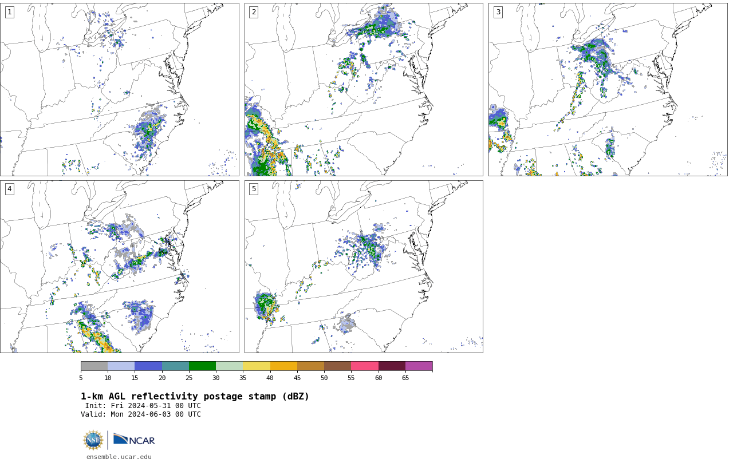Click the pink 55-60 dBZ swatch

365,366
